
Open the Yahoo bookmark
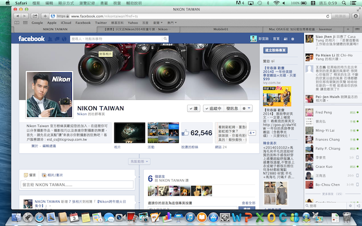click(133, 23)
